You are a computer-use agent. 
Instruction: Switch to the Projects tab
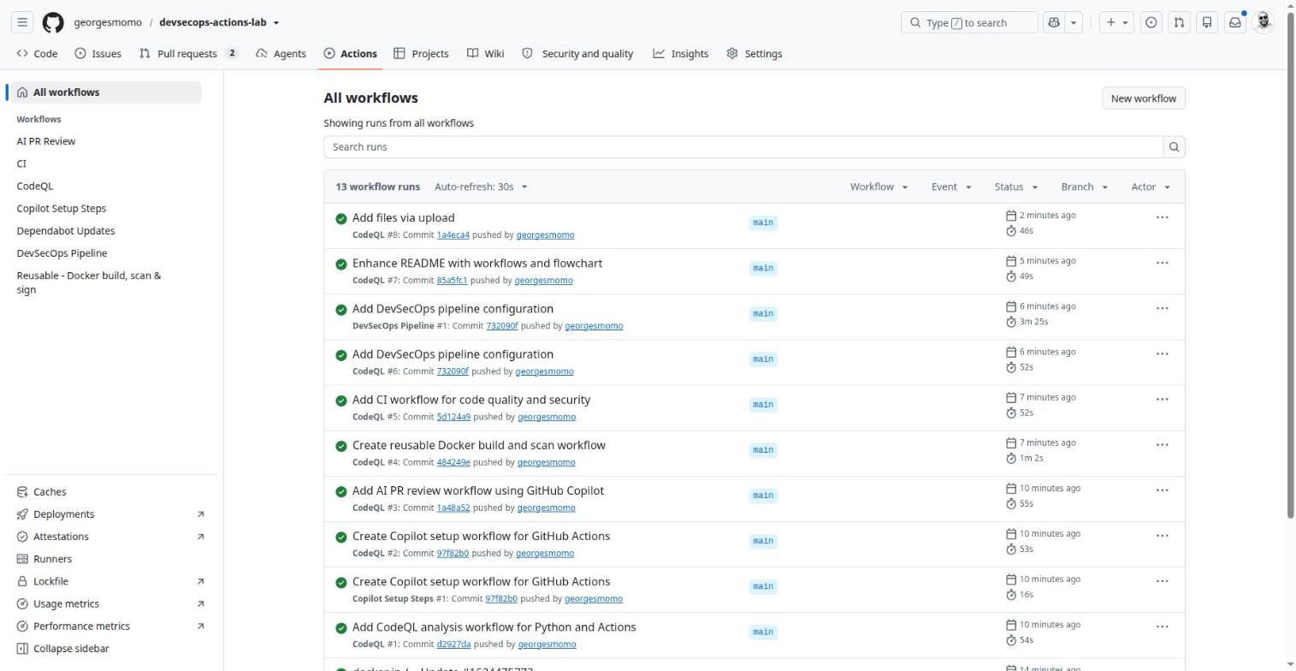click(x=421, y=53)
